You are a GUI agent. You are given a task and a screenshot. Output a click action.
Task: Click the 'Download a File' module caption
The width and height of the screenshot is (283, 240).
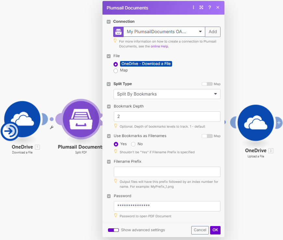pos(22,152)
